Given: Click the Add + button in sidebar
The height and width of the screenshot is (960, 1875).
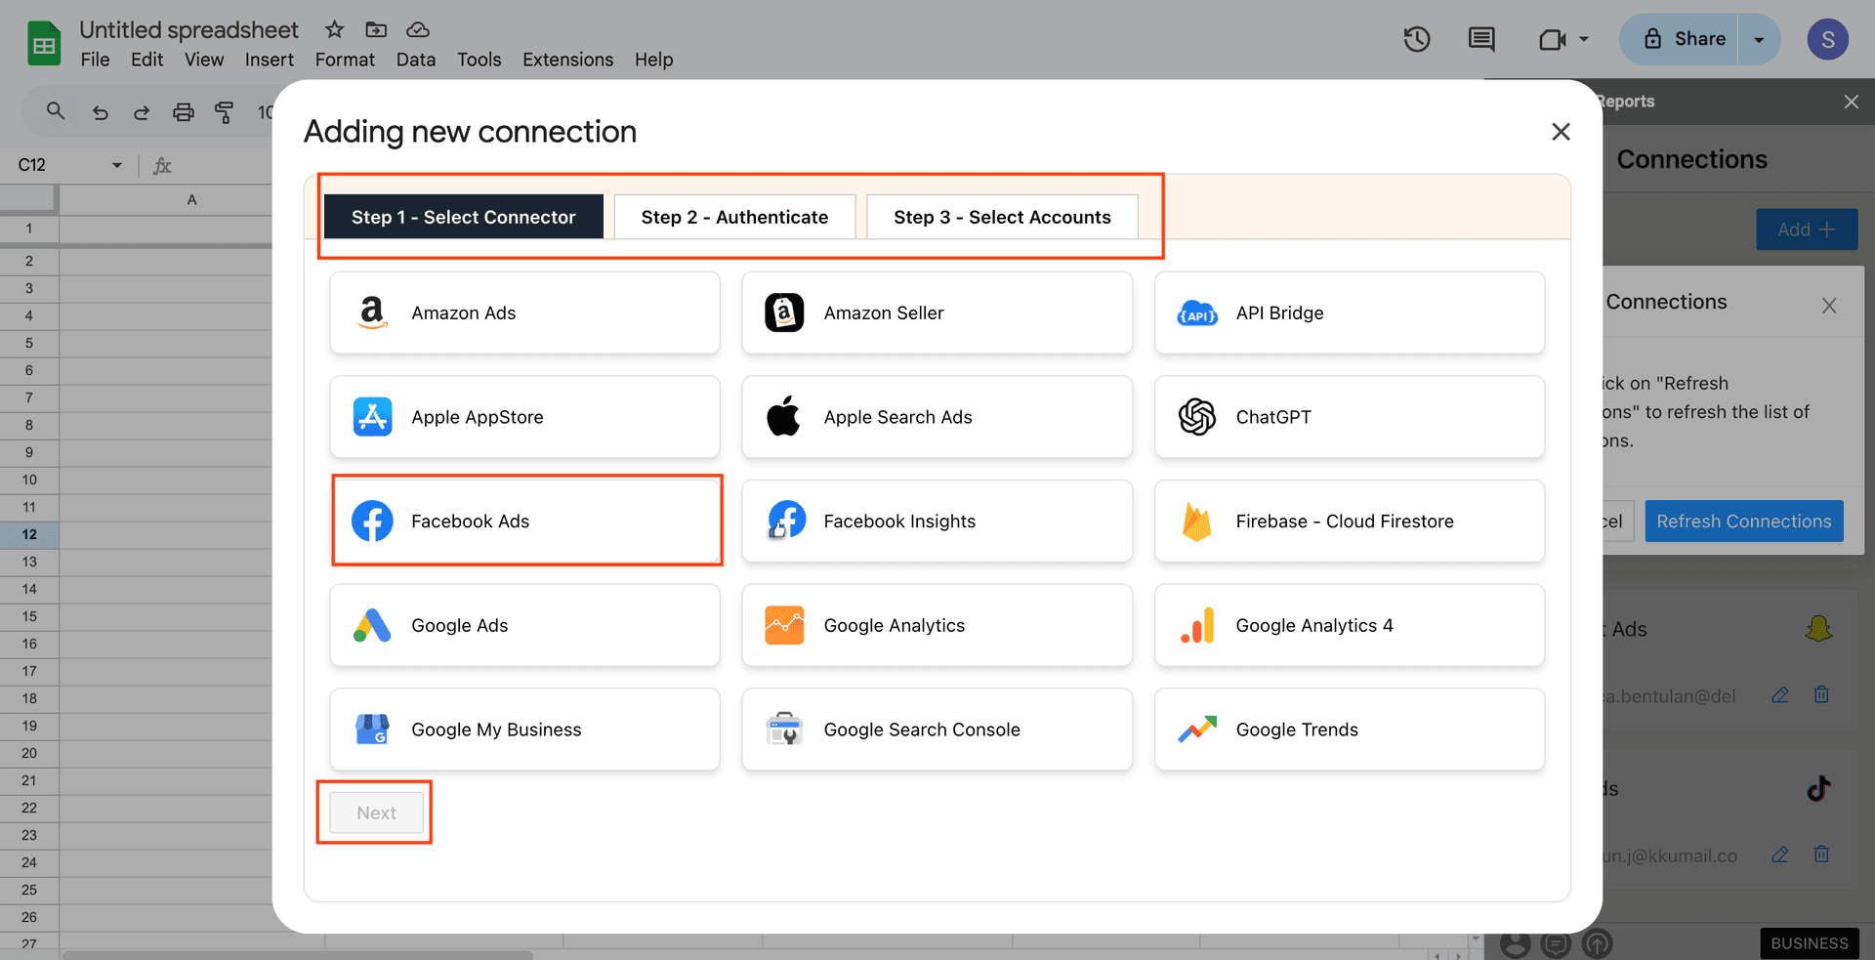Looking at the screenshot, I should [1807, 230].
